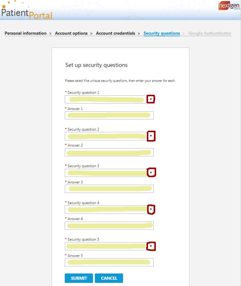Open the Security question 3 dropdown arrow

(x=151, y=173)
